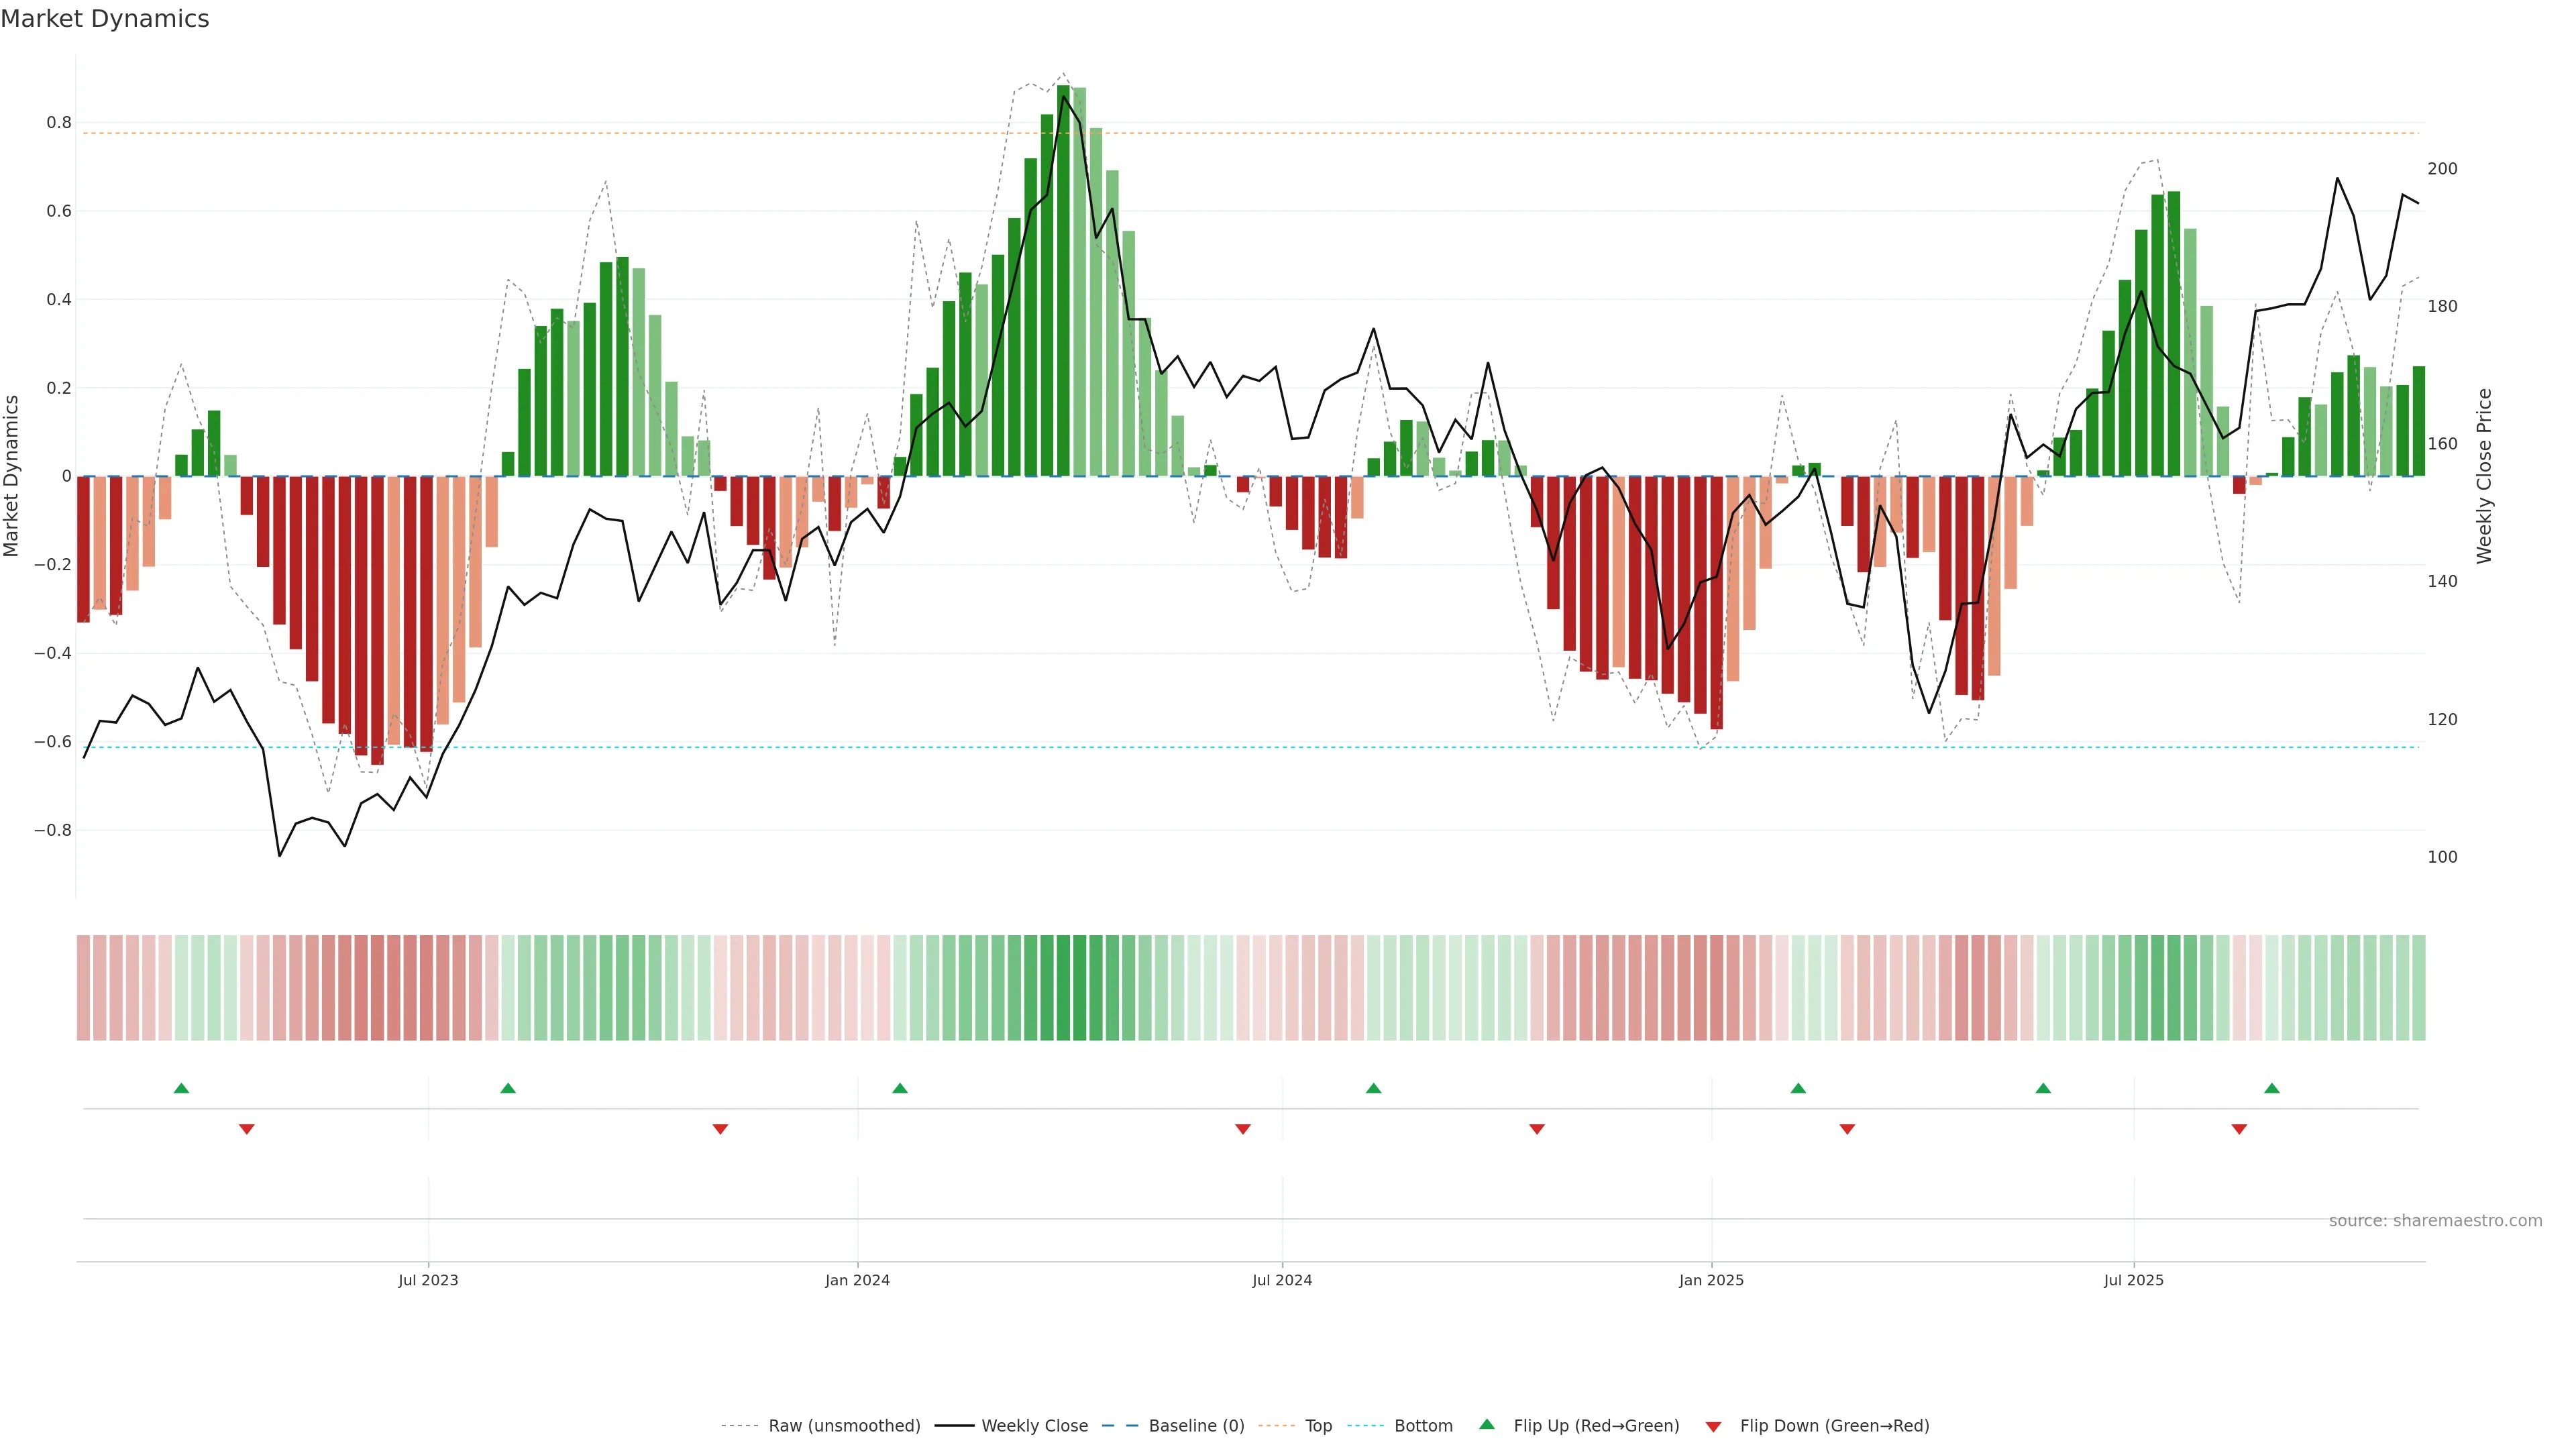The image size is (2576, 1449).
Task: Click the Jul 2023 x-axis label
Action: 428,1280
